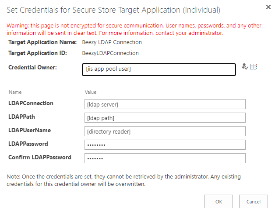Select the LDAPConnection value field
Screen dimensions: 275x213
click(165, 104)
